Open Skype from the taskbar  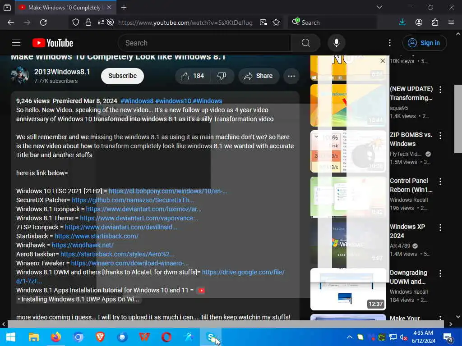[x=211, y=337]
